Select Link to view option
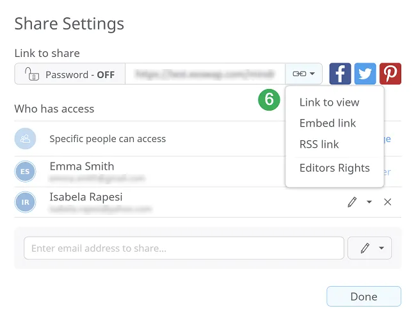This screenshot has width=416, height=320. click(x=329, y=102)
